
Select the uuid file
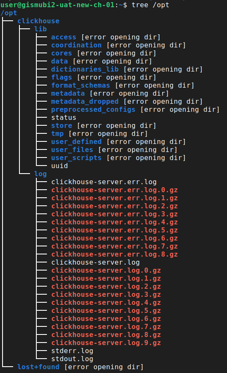tap(60, 166)
